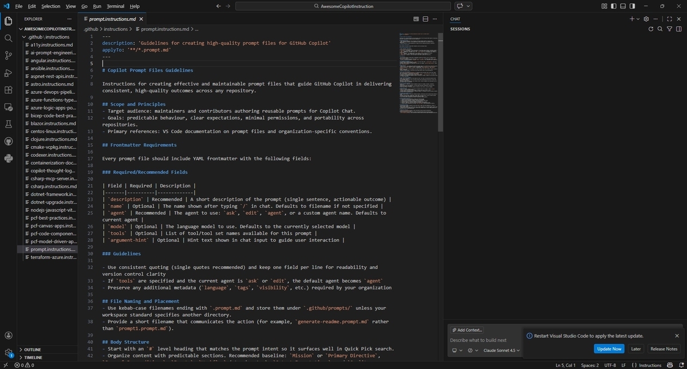Click the chat input Describe what to build next
The height and width of the screenshot is (369, 687).
click(485, 340)
